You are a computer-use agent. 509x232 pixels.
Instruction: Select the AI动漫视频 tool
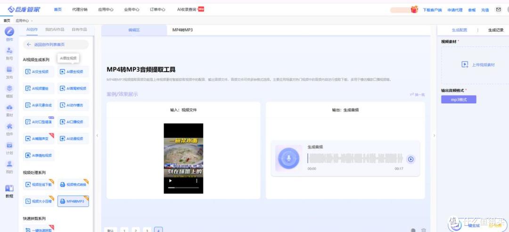click(73, 139)
